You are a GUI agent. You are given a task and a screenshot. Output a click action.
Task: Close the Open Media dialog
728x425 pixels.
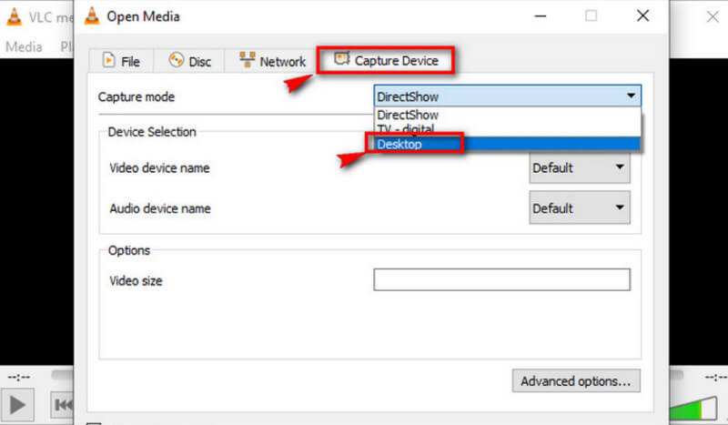(643, 16)
